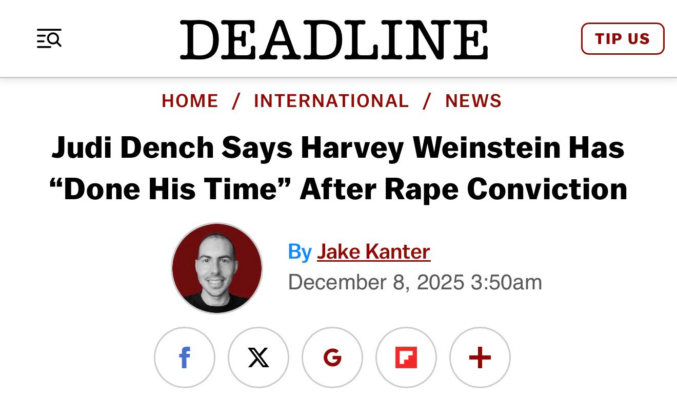Viewport: 677px width, 401px height.
Task: Navigate to the NEWS breadcrumb
Action: [x=473, y=101]
